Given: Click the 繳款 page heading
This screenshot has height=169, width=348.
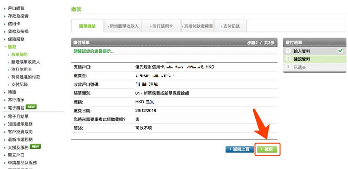Looking at the screenshot, I should click(x=76, y=9).
